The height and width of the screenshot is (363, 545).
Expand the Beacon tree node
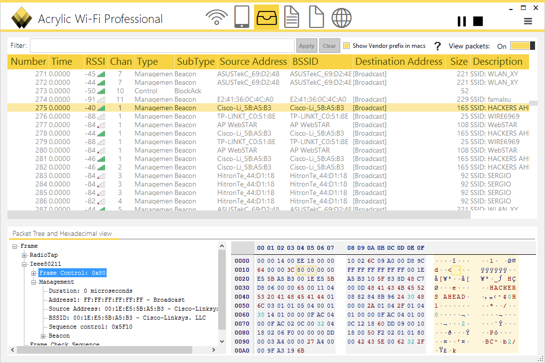[x=43, y=336]
